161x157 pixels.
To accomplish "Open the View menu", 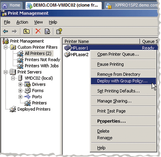I will [38, 22].
